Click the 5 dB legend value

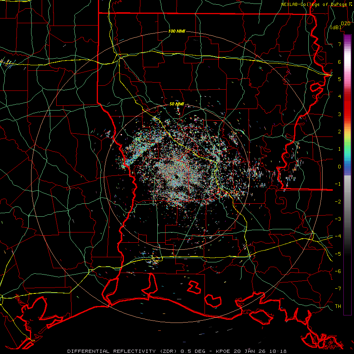coord(339,79)
